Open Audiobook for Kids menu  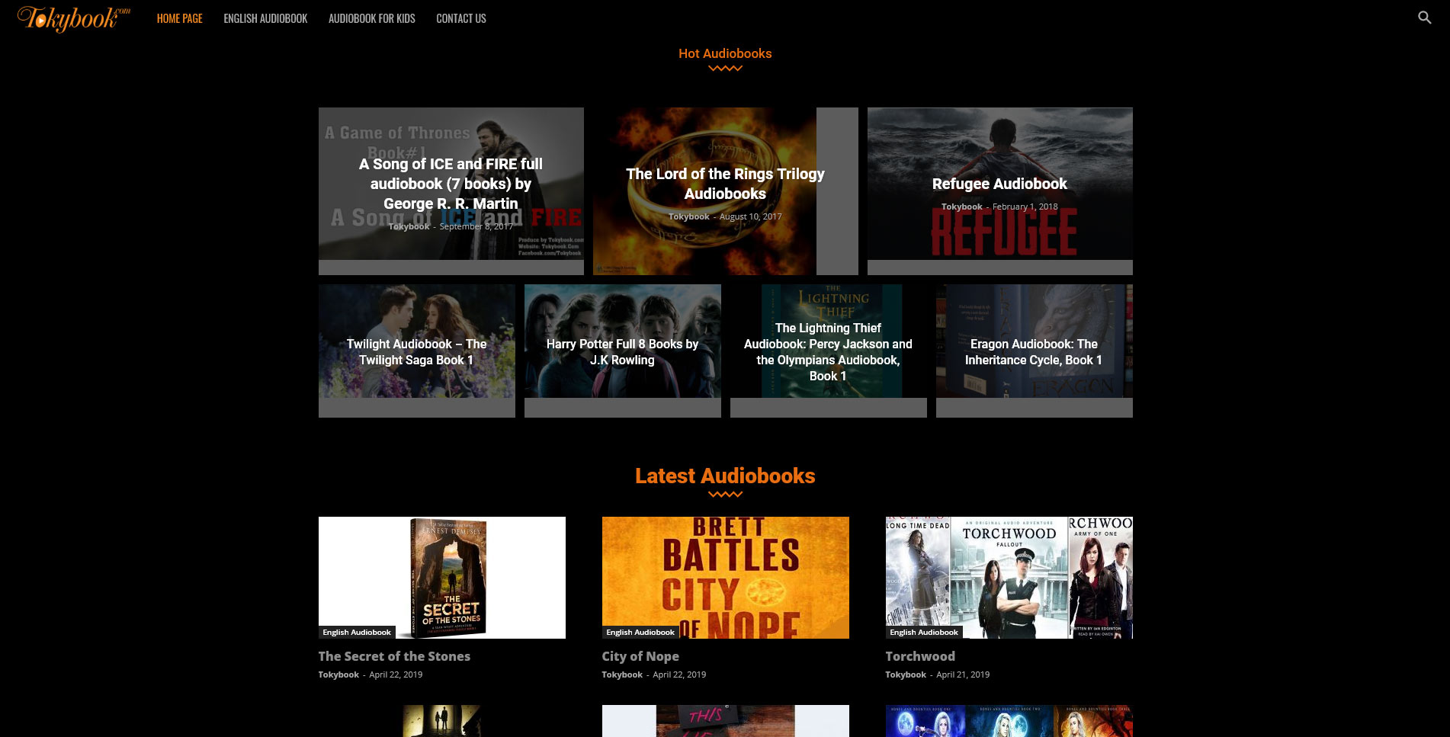click(372, 18)
